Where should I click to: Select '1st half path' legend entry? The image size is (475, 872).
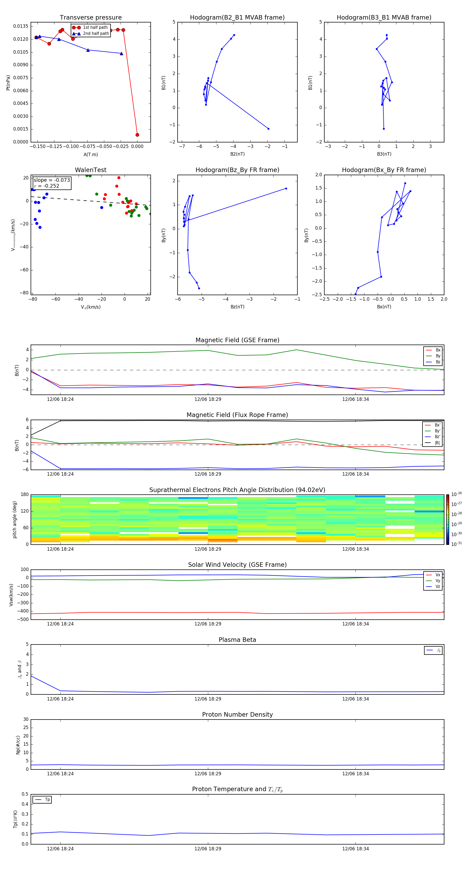(90, 27)
